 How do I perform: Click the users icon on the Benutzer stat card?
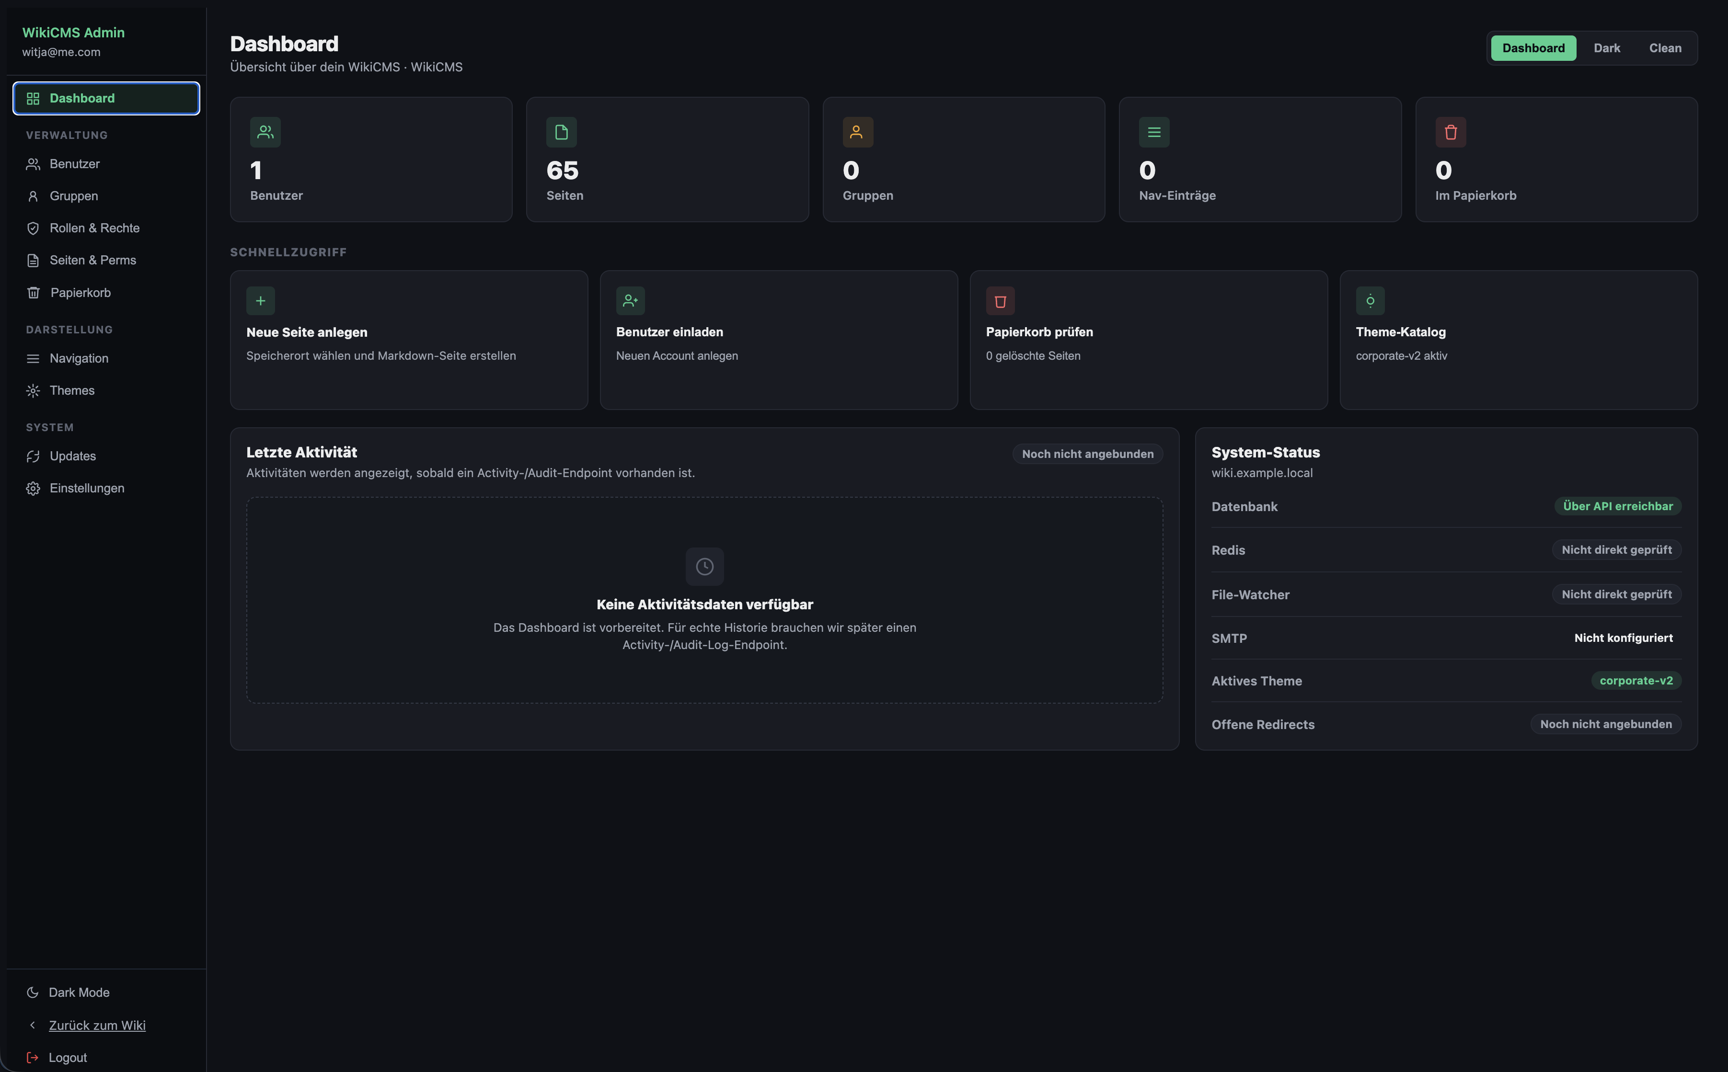tap(265, 132)
